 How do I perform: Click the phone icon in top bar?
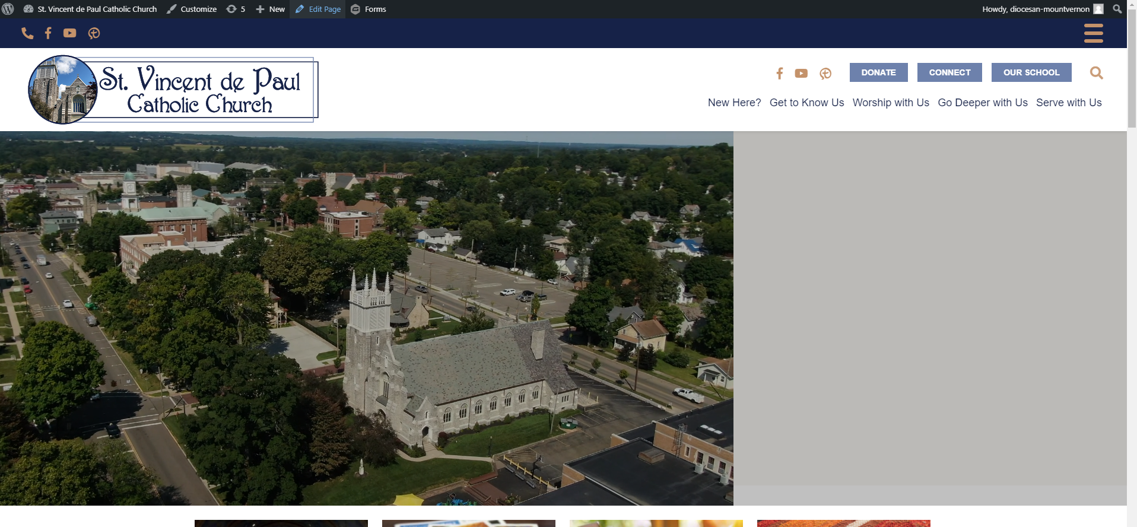pos(27,33)
